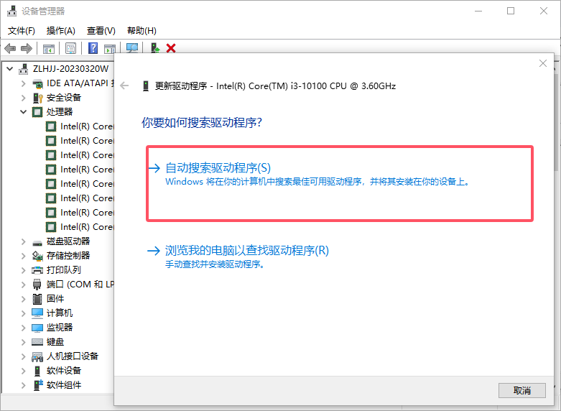561x411 pixels.
Task: Select the 软件设备 tree label
Action: [64, 371]
